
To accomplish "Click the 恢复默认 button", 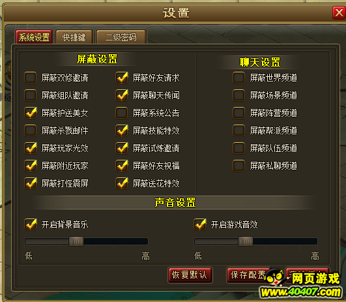I will click(x=190, y=275).
